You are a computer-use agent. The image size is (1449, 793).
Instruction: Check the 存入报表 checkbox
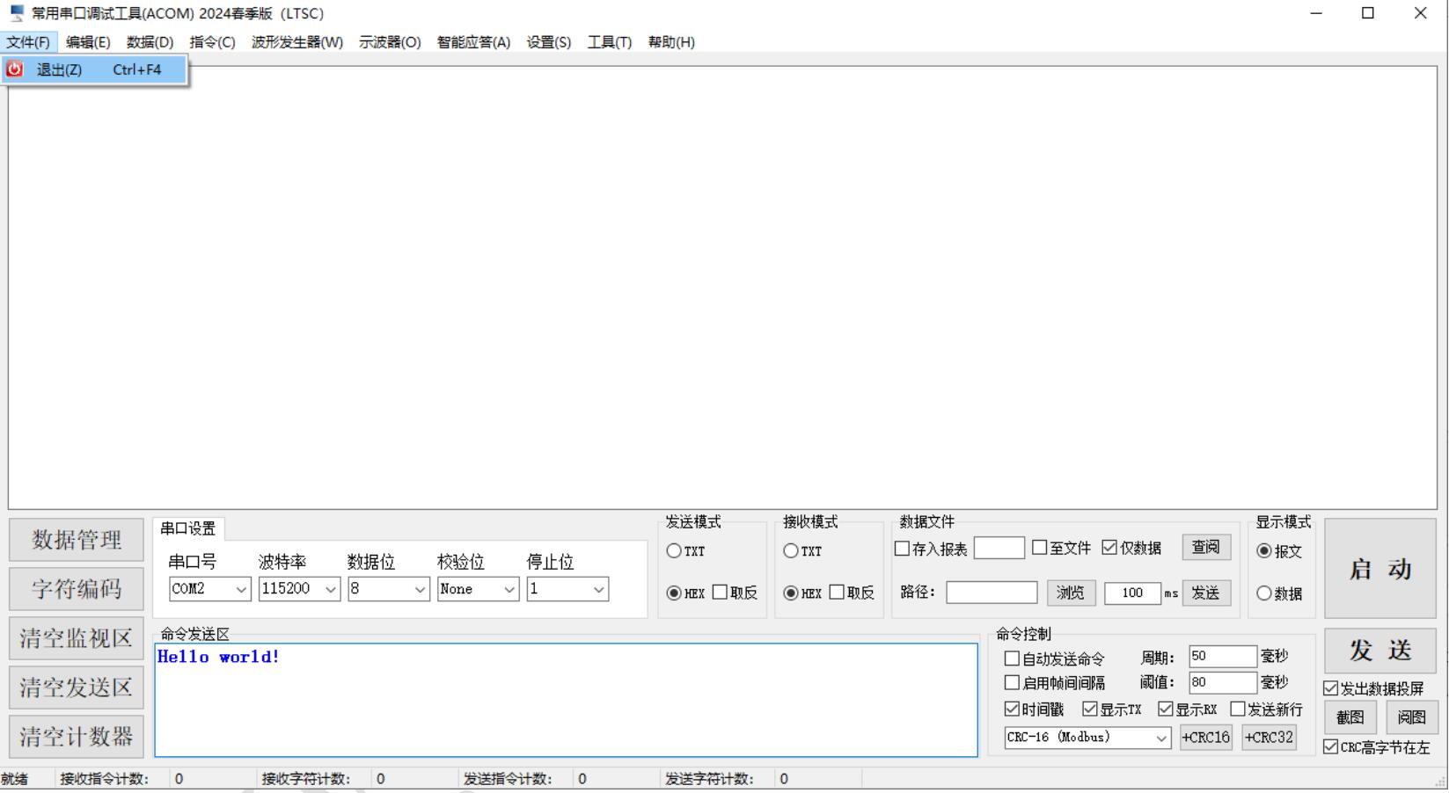pyautogui.click(x=902, y=549)
